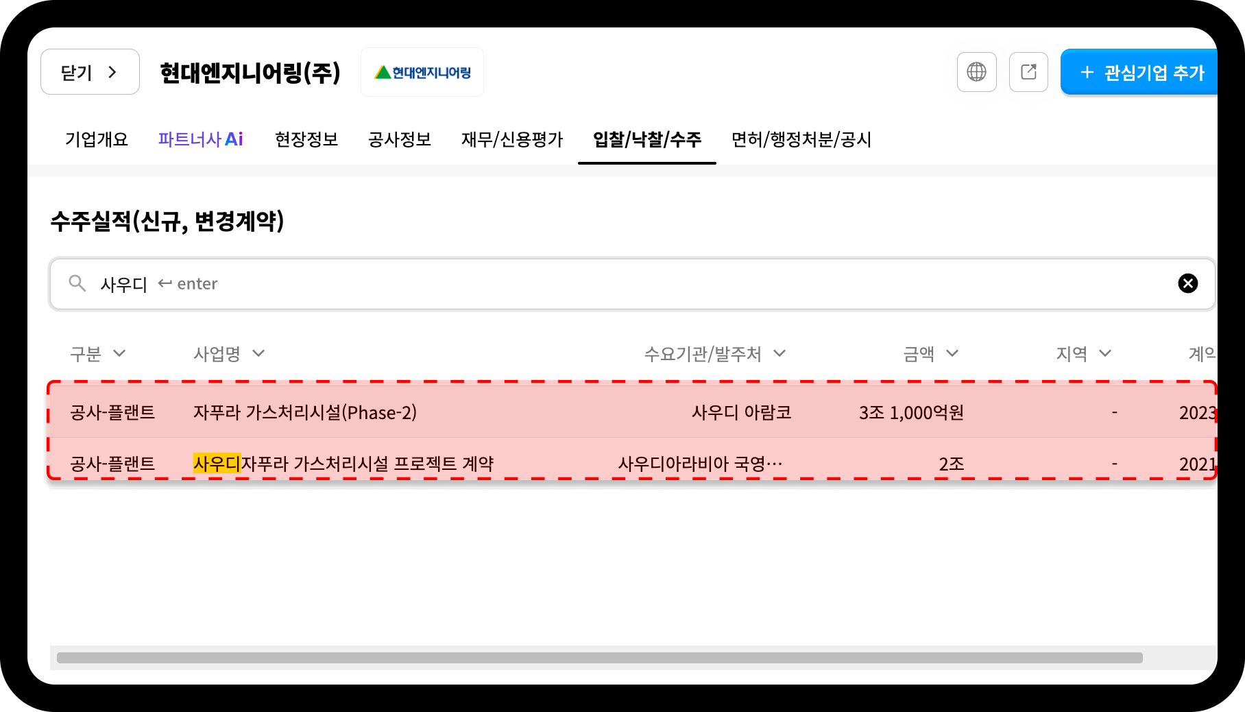The image size is (1245, 712).
Task: Click the 2조 amount cell
Action: click(951, 464)
